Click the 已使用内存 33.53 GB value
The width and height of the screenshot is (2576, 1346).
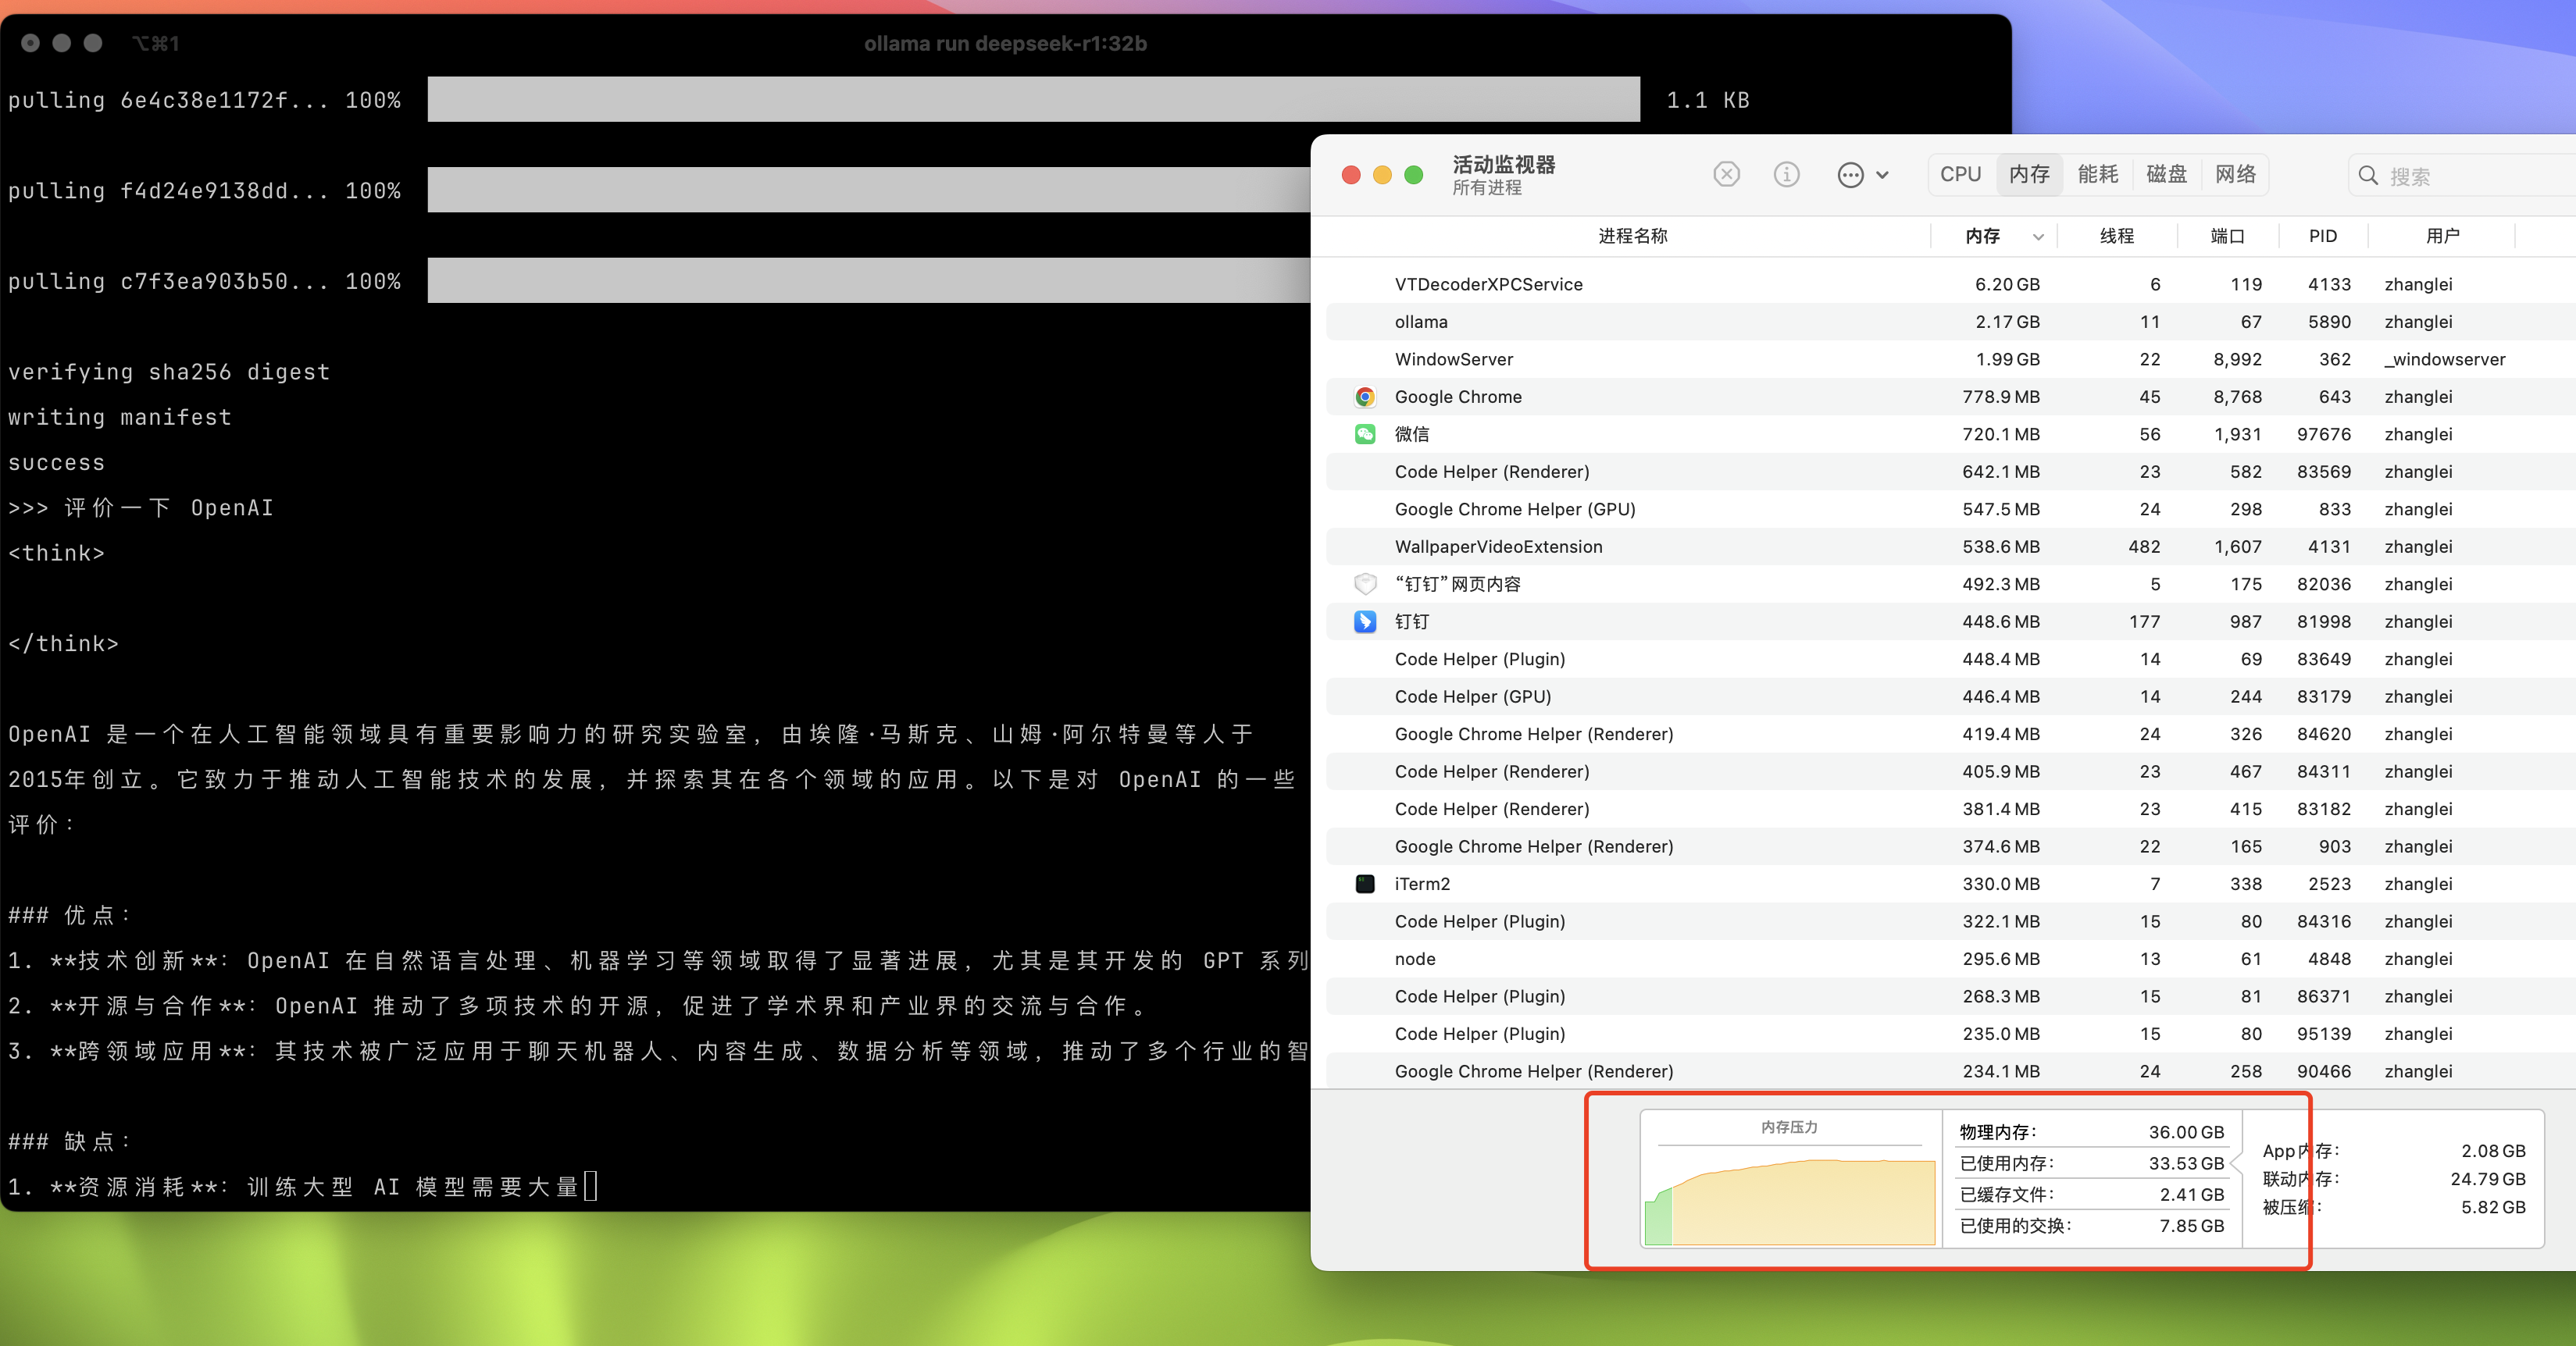pos(2186,1163)
